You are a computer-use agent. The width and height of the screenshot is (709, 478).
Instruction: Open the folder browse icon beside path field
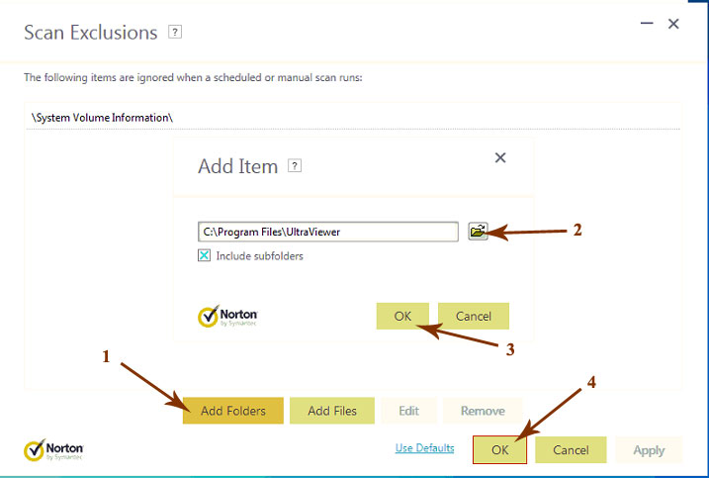point(478,232)
